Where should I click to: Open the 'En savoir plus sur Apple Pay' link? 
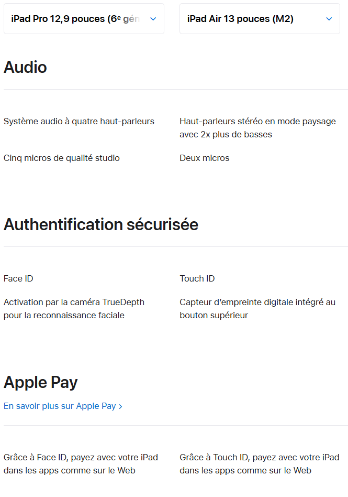[x=60, y=406]
